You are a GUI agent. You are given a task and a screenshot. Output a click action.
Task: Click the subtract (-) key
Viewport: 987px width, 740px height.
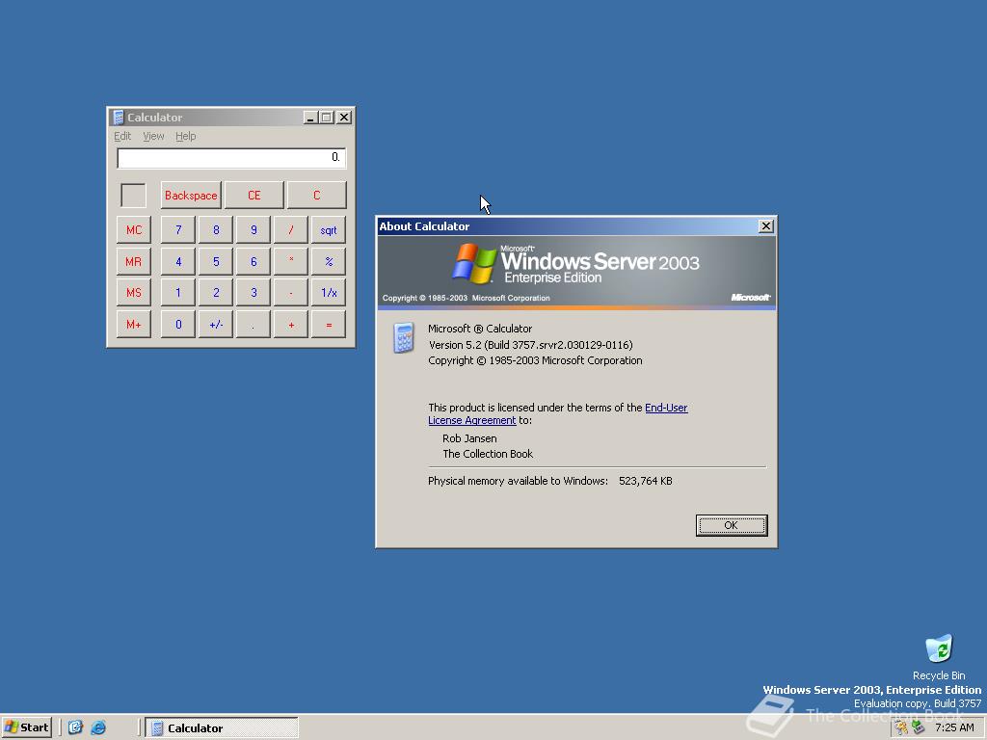pos(291,293)
